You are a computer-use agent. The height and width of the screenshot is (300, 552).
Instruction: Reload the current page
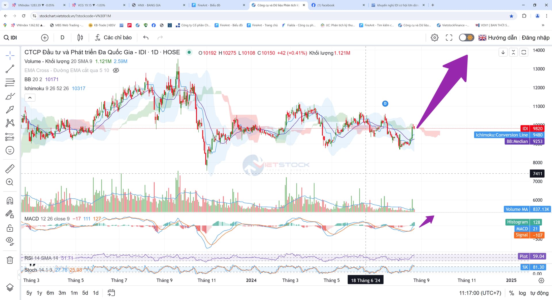24,16
